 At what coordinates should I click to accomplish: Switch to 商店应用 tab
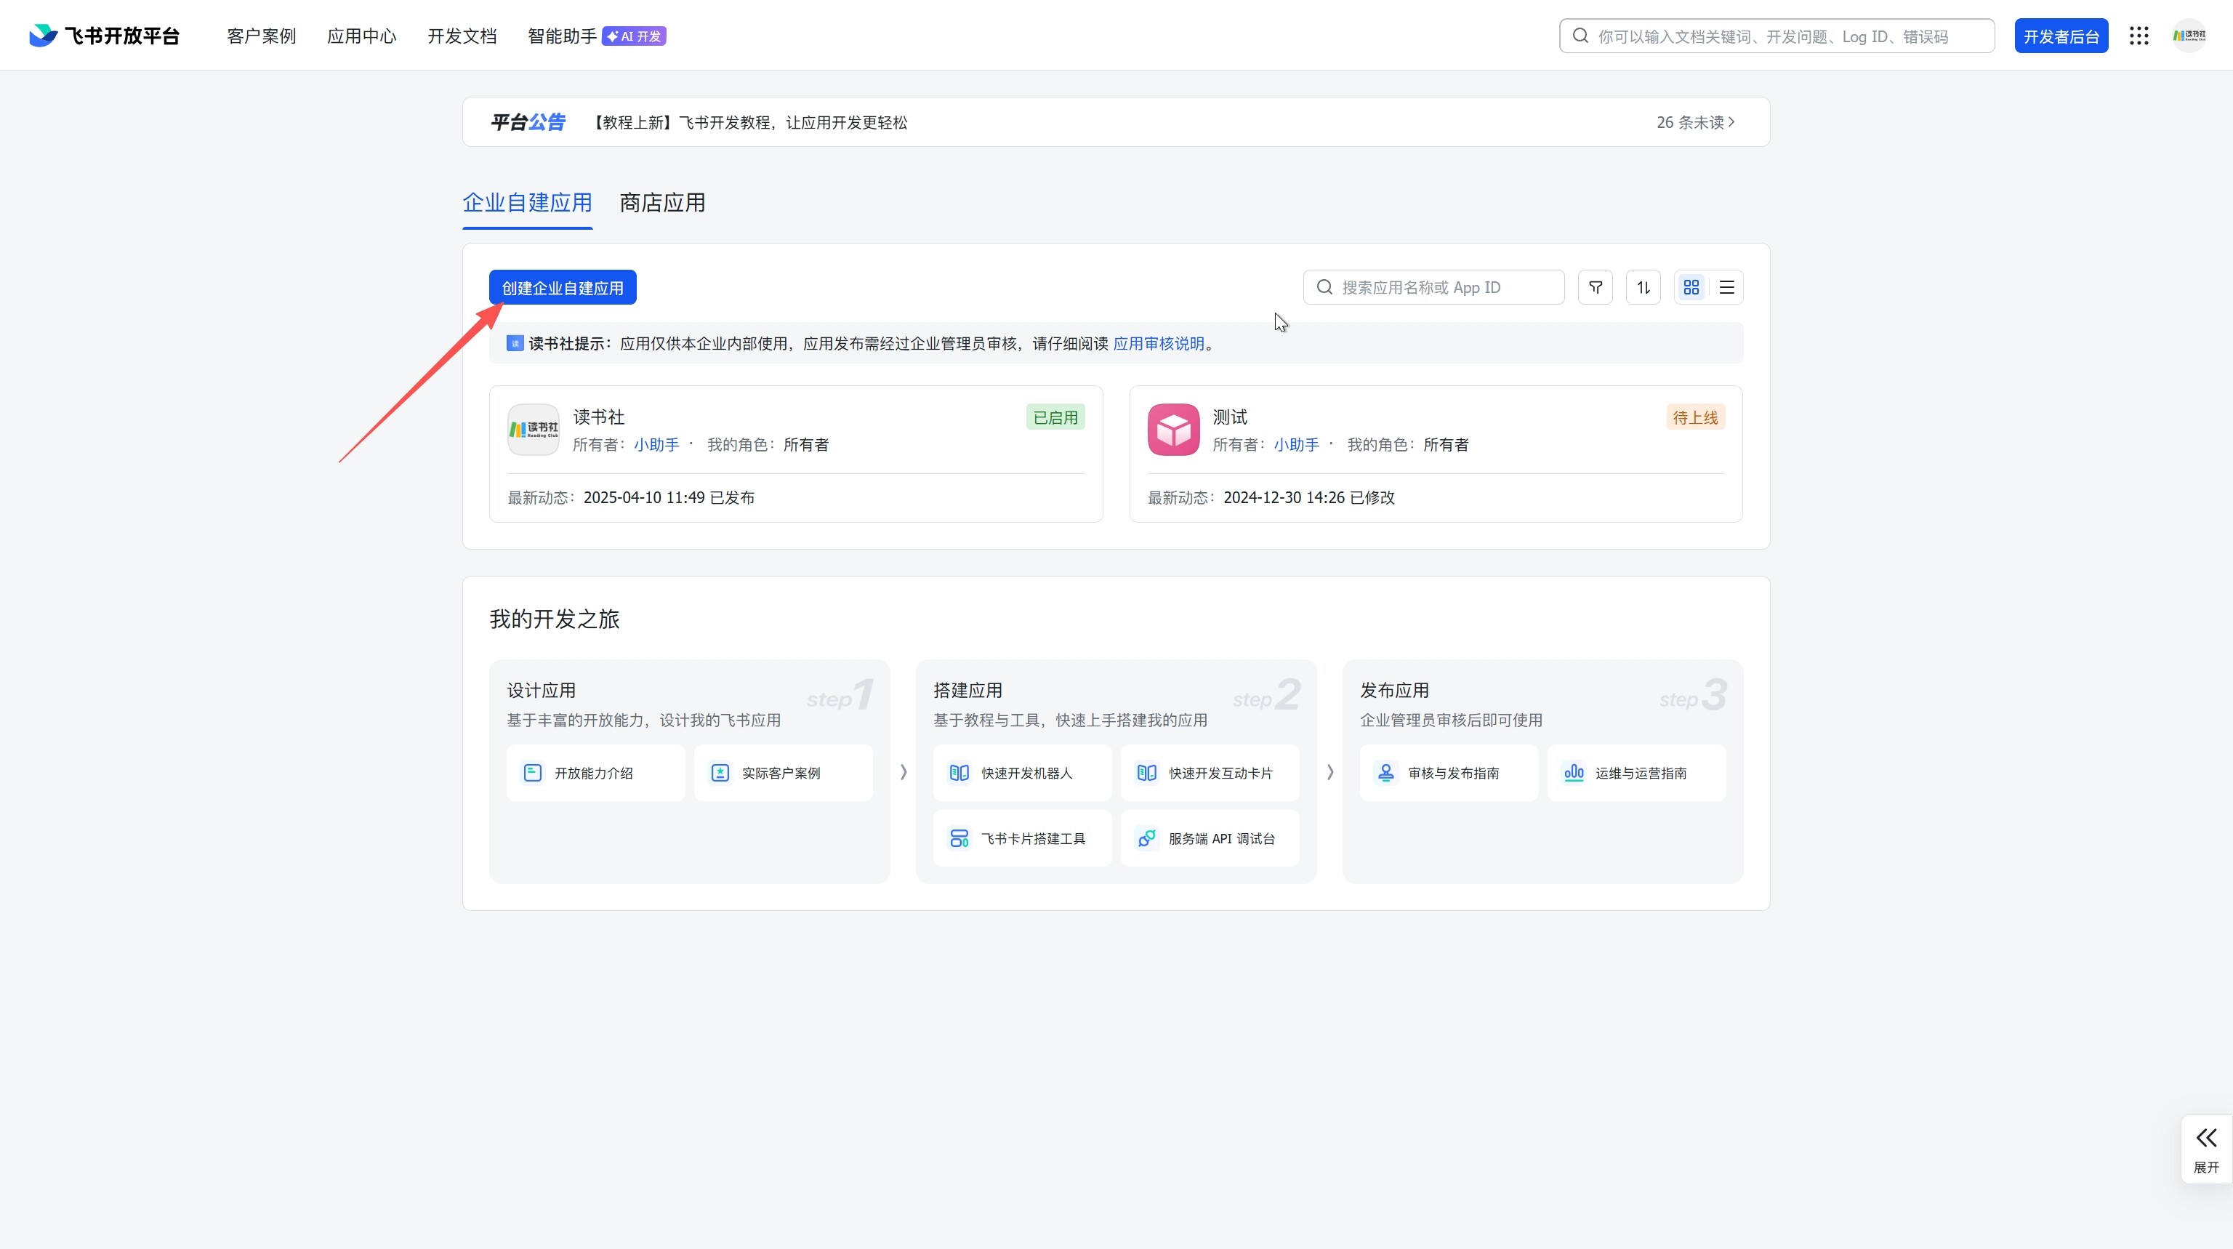662,203
